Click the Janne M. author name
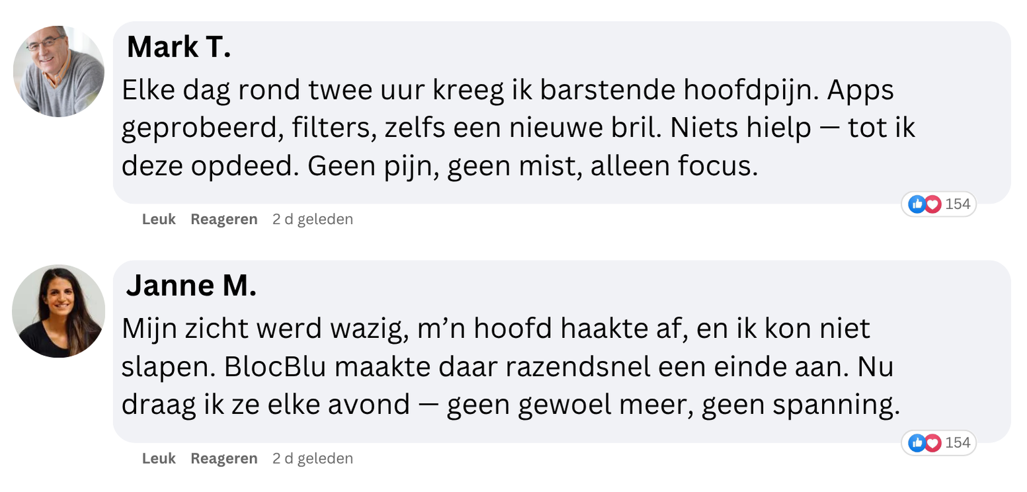This screenshot has width=1027, height=492. tap(191, 286)
